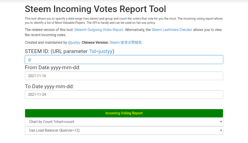Click the bold Chinese Version text

[x=95, y=42]
